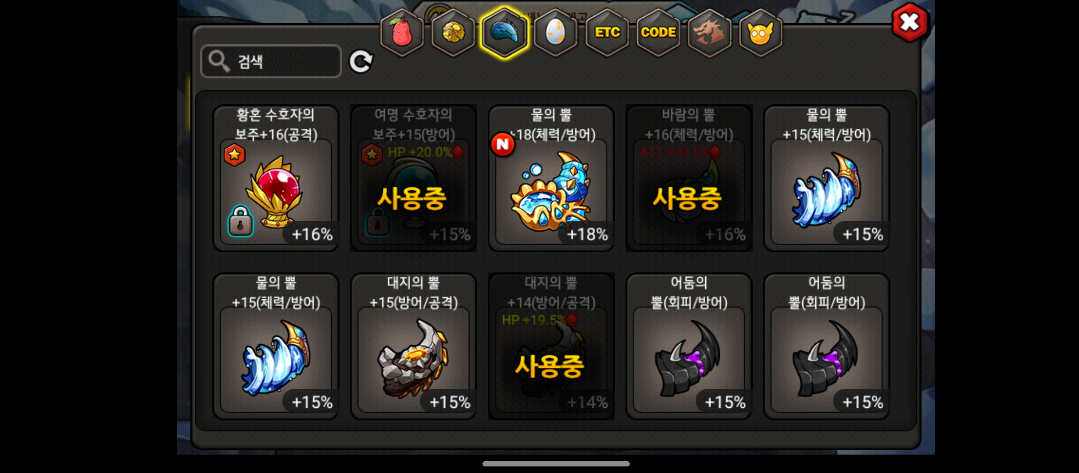Viewport: 1079px width, 473px height.
Task: Select the in-use 바람의 뿔 +16 item
Action: tap(689, 178)
